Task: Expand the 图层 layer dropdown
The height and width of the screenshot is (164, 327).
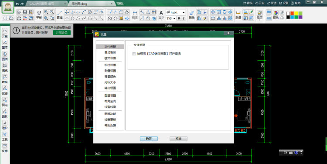Action: click(x=260, y=15)
